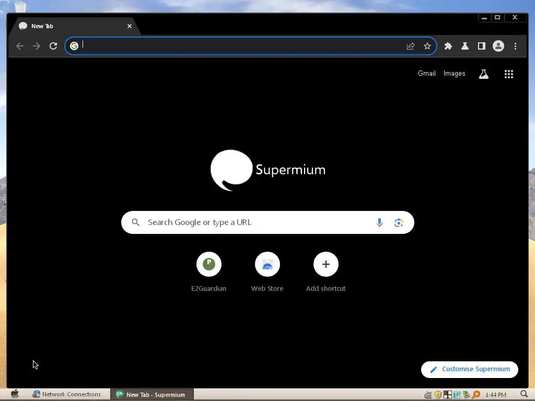Switch to Network Connections in taskbar
This screenshot has height=401, width=535.
tap(67, 394)
